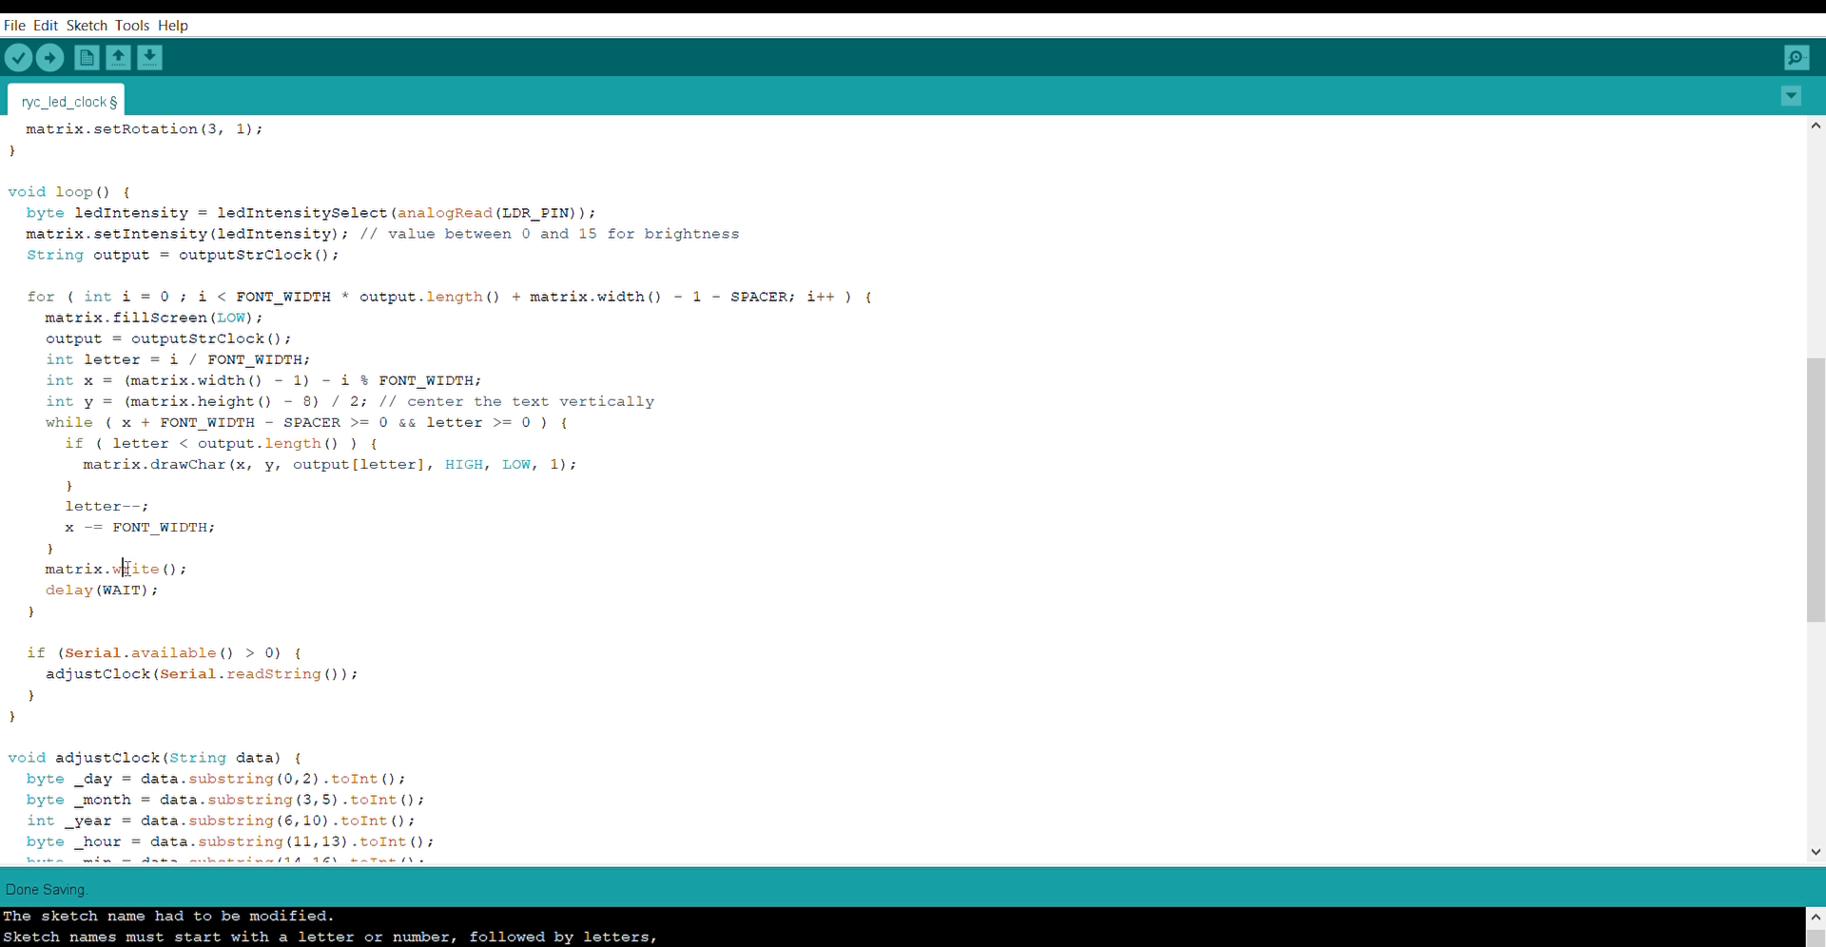
Task: Click the console scroll up arrow
Action: pyautogui.click(x=1816, y=918)
